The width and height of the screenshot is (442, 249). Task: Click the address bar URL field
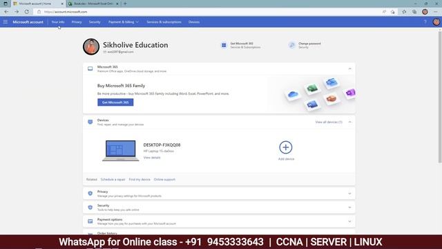click(209, 12)
